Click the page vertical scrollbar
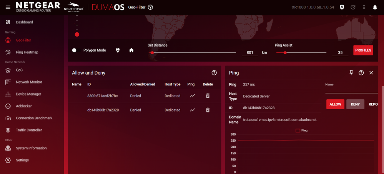This screenshot has height=174, width=384. (382, 130)
